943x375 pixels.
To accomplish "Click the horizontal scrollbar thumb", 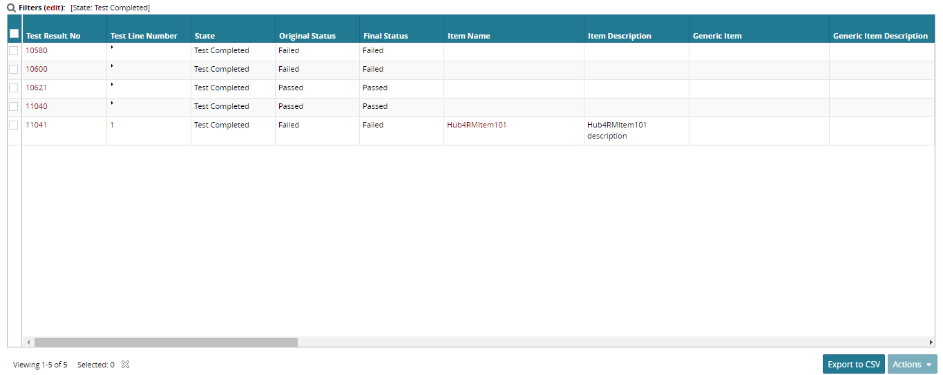I will (x=166, y=342).
